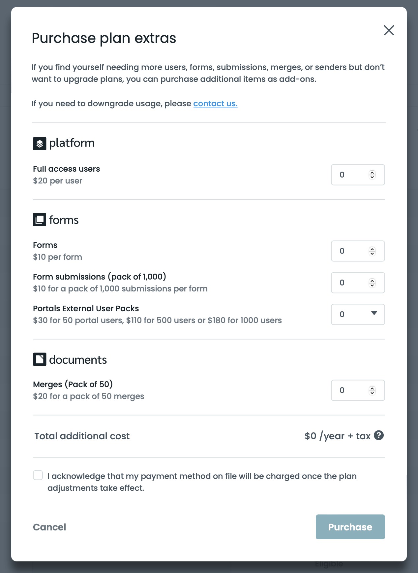Decrease Forms quantity with down arrow
Viewport: 418px width, 573px height.
click(372, 253)
